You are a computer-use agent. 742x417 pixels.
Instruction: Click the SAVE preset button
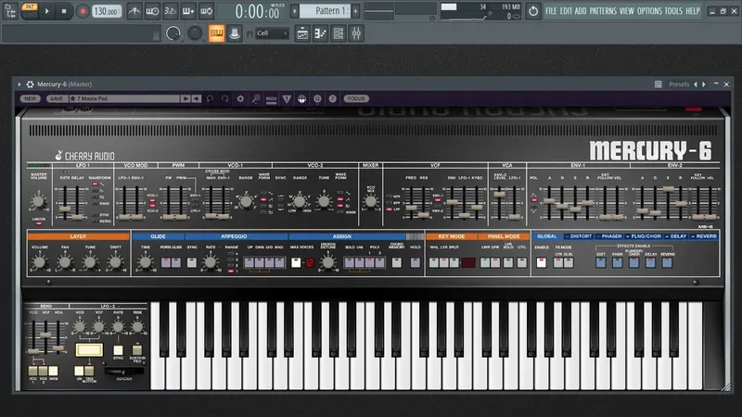coord(57,98)
